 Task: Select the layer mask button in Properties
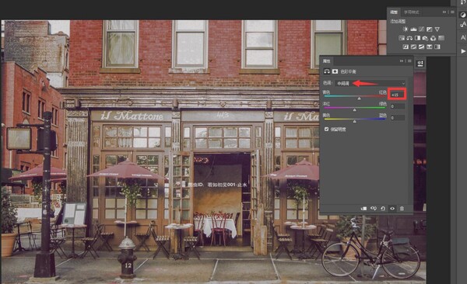[x=335, y=71]
